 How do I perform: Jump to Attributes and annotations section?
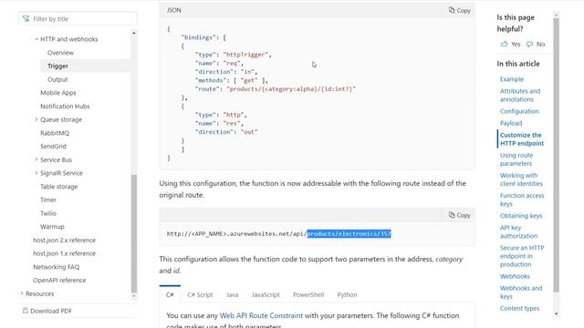click(520, 95)
